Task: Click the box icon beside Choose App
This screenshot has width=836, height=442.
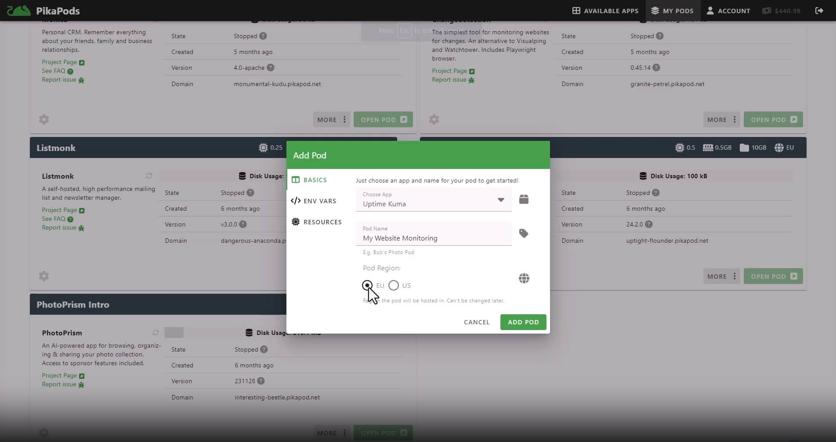Action: 524,200
